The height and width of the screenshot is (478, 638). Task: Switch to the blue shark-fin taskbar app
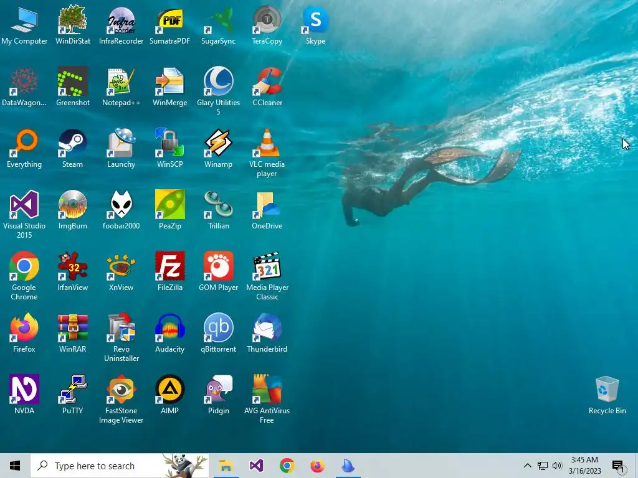click(348, 466)
